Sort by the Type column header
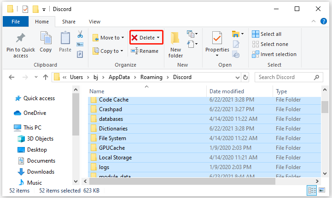 click(281, 91)
